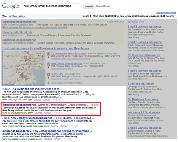Promote the njsave.com result with the arrow icon

pos(74,126)
